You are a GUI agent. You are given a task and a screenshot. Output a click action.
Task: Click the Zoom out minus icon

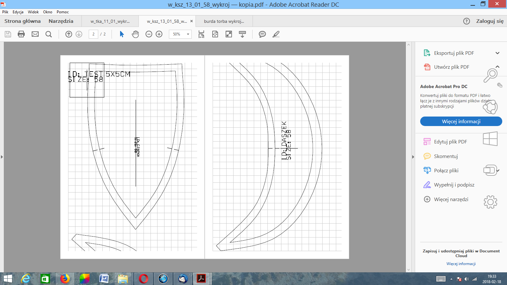[x=149, y=34]
